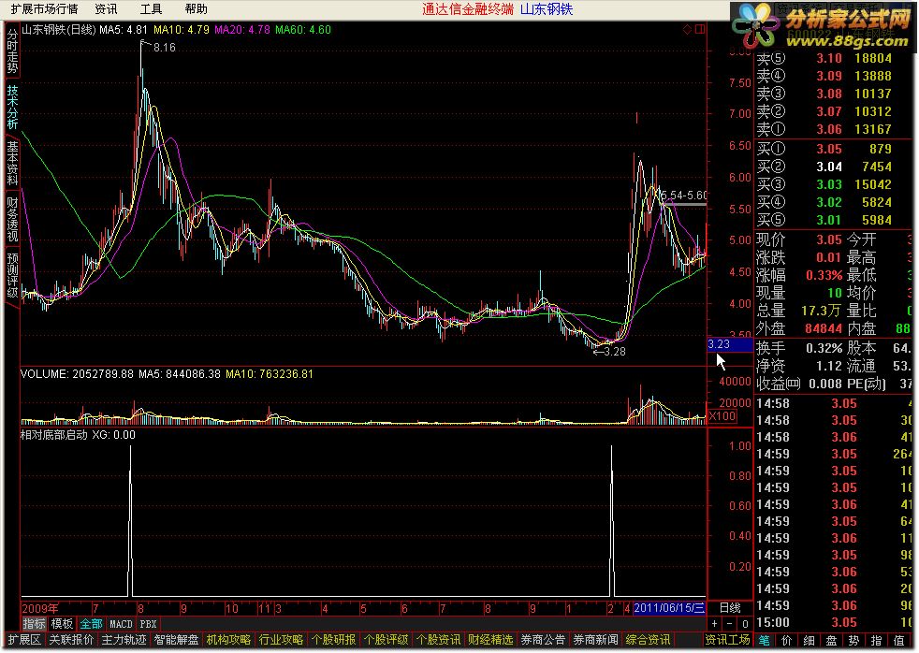Click the window layout icon above chart
Screen dimensions: 919x653
[700, 29]
